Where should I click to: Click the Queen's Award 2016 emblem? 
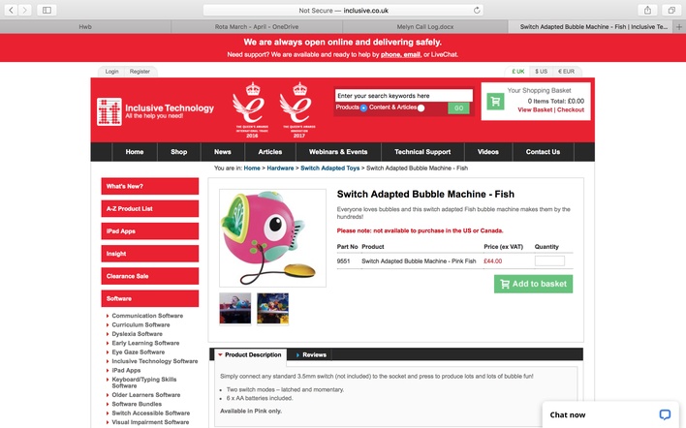252,110
